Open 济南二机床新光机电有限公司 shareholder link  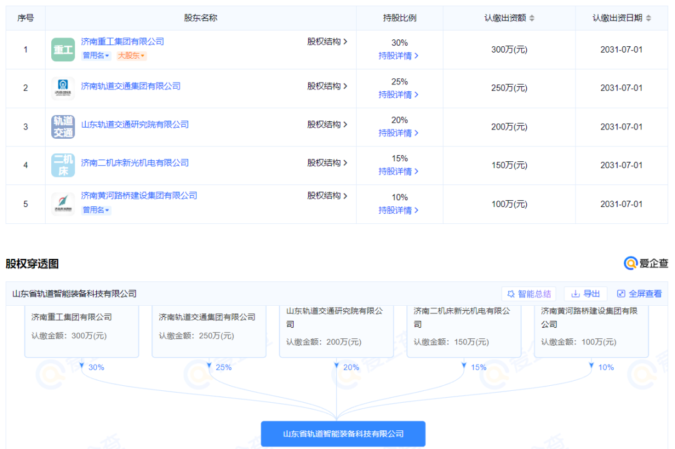point(135,163)
